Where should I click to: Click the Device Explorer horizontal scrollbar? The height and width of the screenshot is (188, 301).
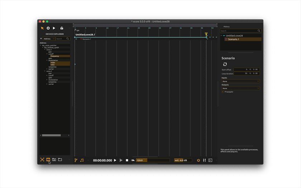[x=51, y=135]
